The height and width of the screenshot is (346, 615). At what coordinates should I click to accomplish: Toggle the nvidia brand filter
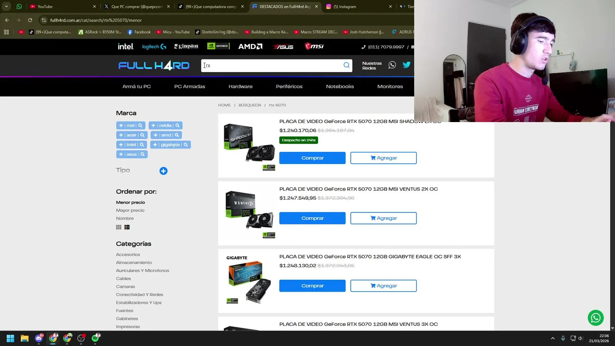(165, 125)
